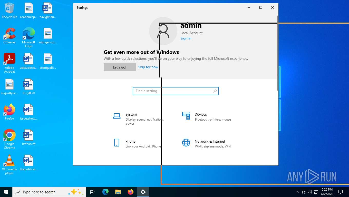Select the augustlyric image file on desktop

[x=9, y=87]
